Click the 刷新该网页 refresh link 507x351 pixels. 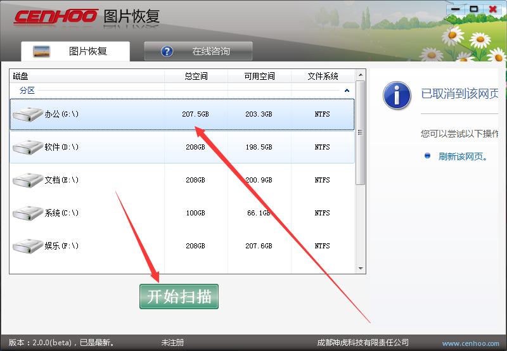(x=463, y=156)
